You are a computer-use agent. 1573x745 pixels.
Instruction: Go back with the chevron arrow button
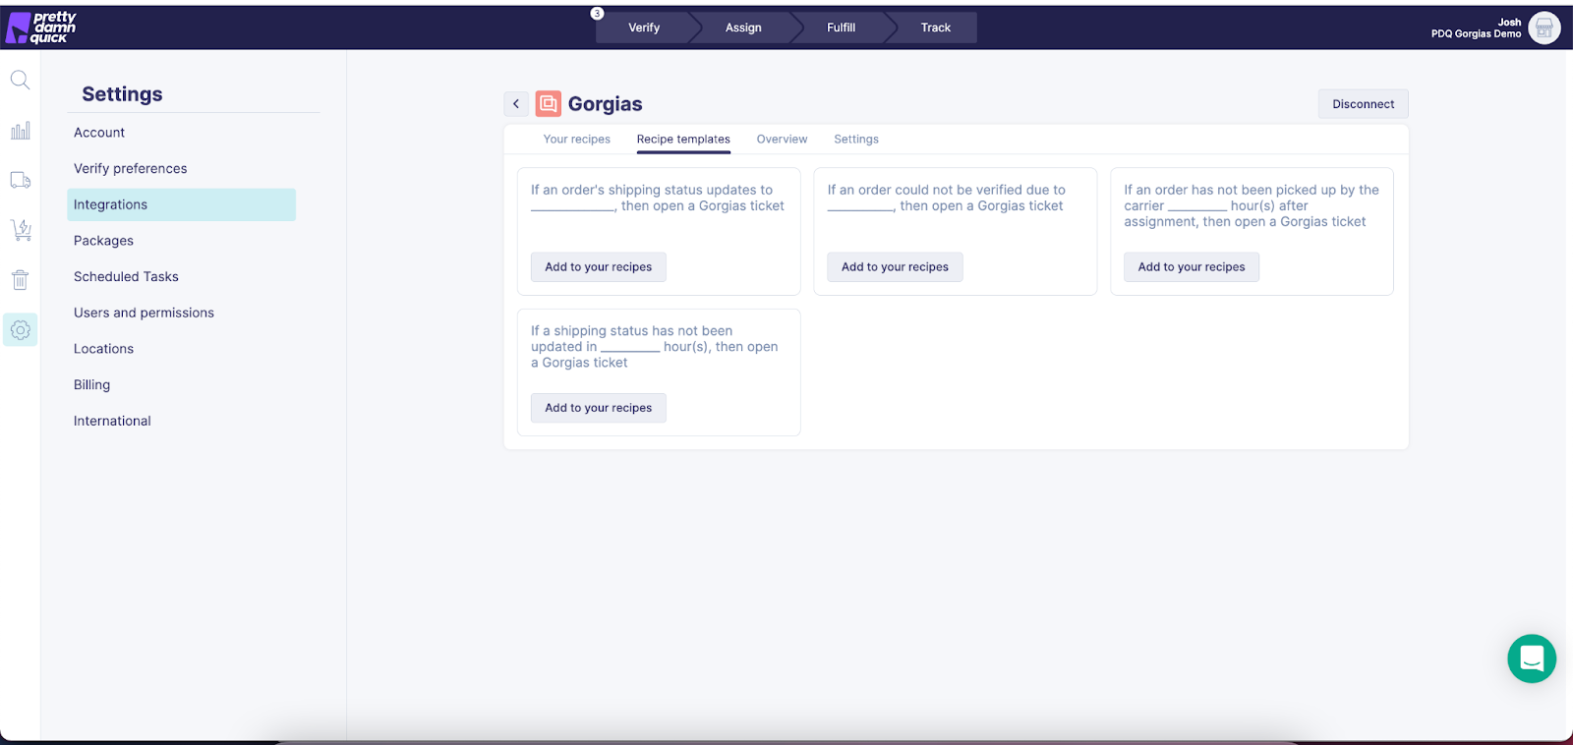click(516, 103)
